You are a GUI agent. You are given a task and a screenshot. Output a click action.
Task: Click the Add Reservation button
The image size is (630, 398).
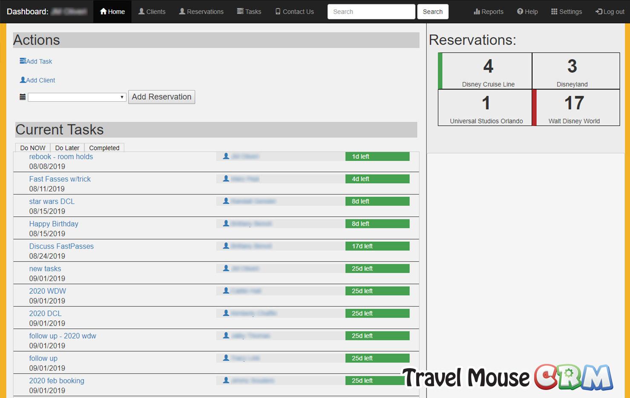coord(161,97)
